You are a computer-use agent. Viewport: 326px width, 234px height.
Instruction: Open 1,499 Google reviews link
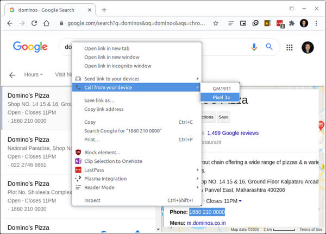pos(233,133)
